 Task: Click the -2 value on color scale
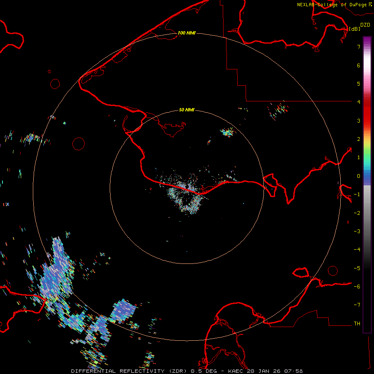click(357, 213)
